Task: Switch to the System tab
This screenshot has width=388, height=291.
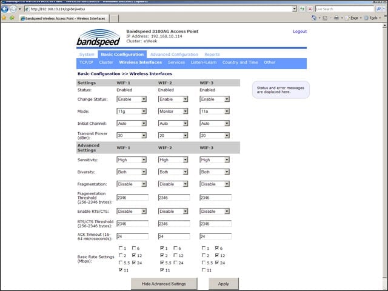Action: pyautogui.click(x=87, y=55)
